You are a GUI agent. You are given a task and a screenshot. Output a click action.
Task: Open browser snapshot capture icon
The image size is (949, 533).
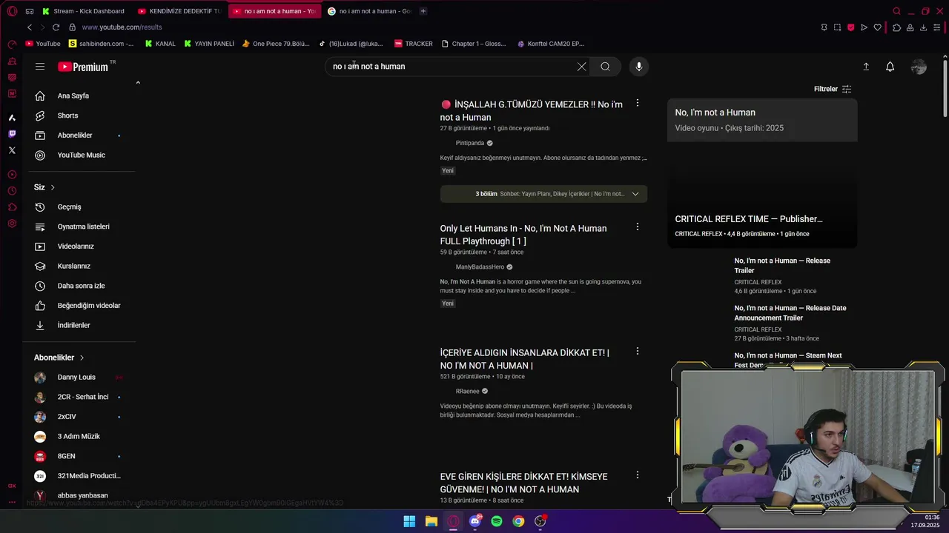pos(837,27)
